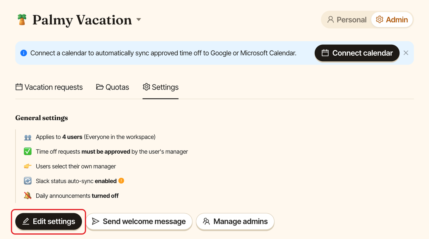This screenshot has width=429, height=239.
Task: Switch to Admin view
Action: [x=392, y=20]
